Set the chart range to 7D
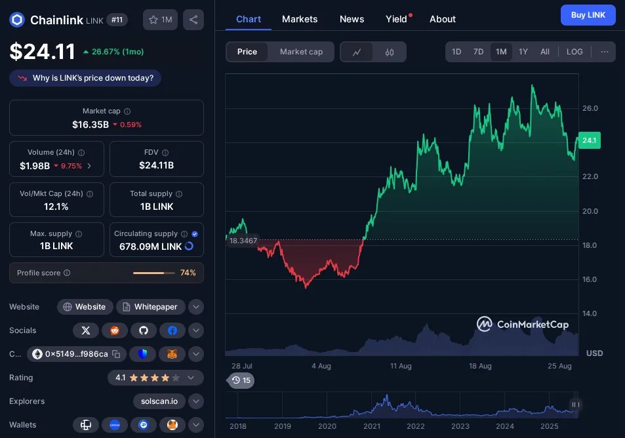Screen dimensions: 625x438 [x=478, y=52]
